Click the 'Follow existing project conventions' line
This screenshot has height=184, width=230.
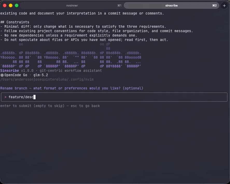(x=96, y=31)
